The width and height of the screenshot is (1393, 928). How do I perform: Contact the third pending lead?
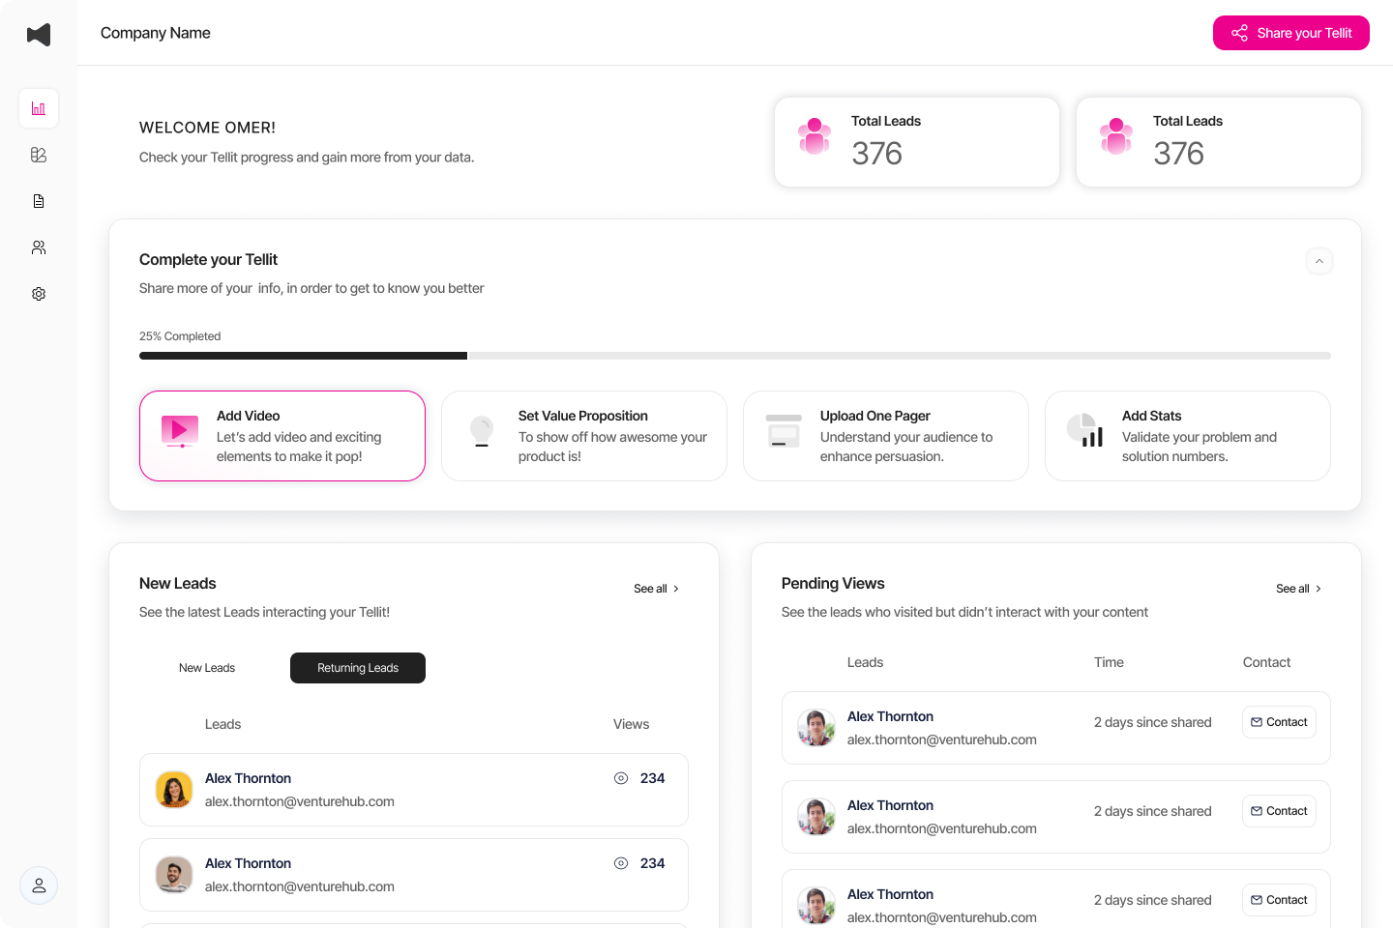click(1279, 900)
